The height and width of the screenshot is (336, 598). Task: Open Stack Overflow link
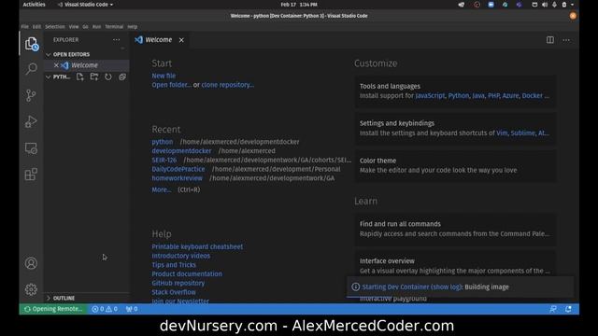coord(174,292)
